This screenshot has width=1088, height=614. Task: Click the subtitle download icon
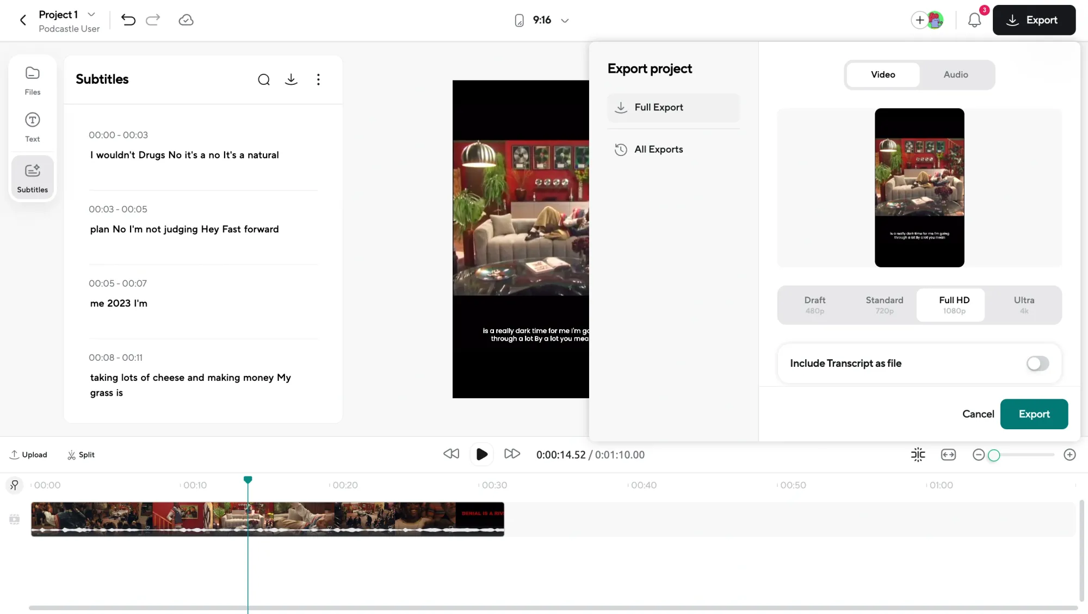290,79
